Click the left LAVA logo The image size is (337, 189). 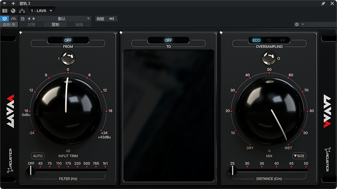click(x=10, y=111)
